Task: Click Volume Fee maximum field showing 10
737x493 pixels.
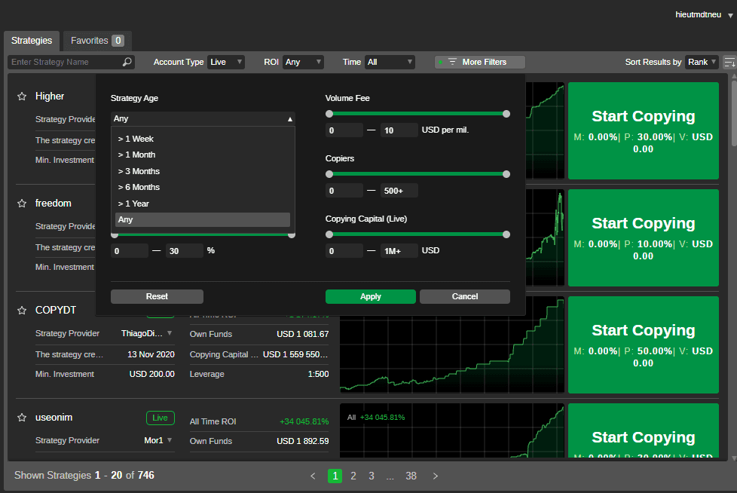Action: [399, 130]
